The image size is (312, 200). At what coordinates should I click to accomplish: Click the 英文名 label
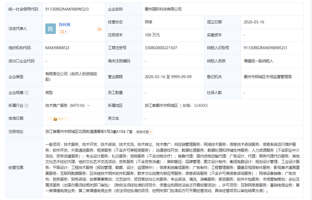pos(113,119)
